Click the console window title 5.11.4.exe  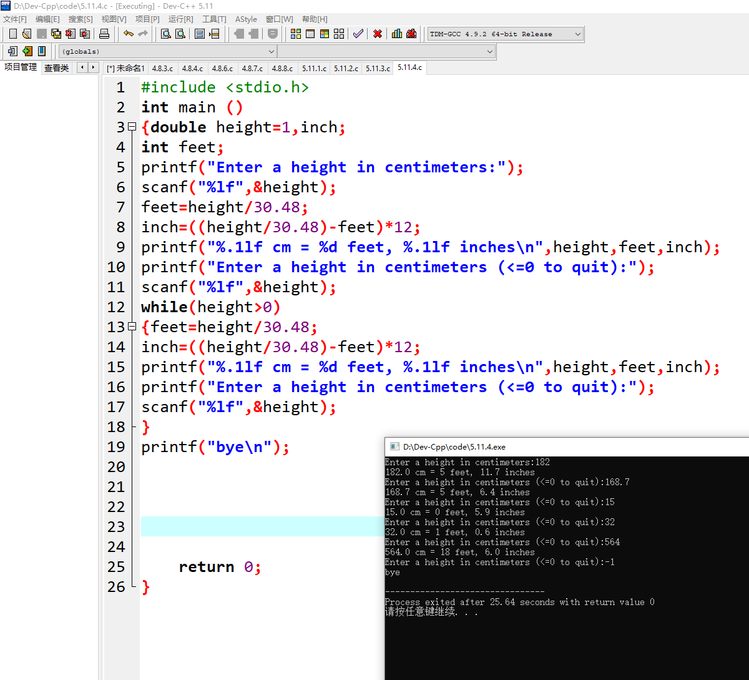click(454, 446)
